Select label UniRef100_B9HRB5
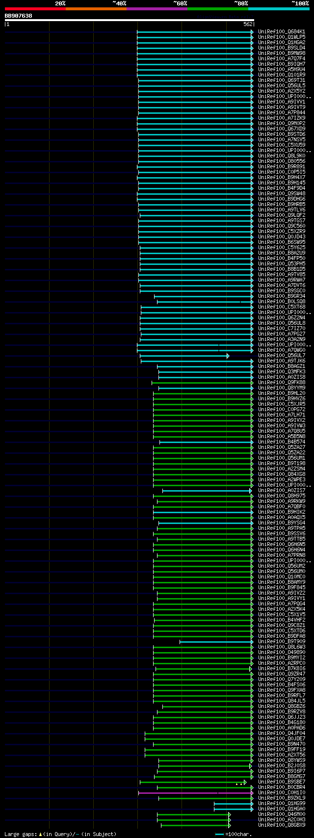 pyautogui.click(x=282, y=205)
